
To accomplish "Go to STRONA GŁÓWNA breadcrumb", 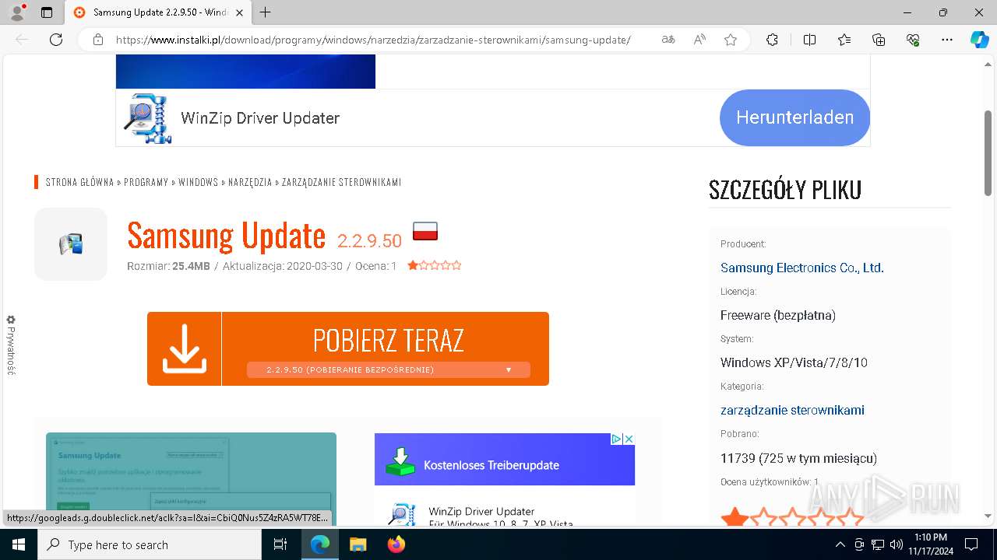I will point(79,182).
